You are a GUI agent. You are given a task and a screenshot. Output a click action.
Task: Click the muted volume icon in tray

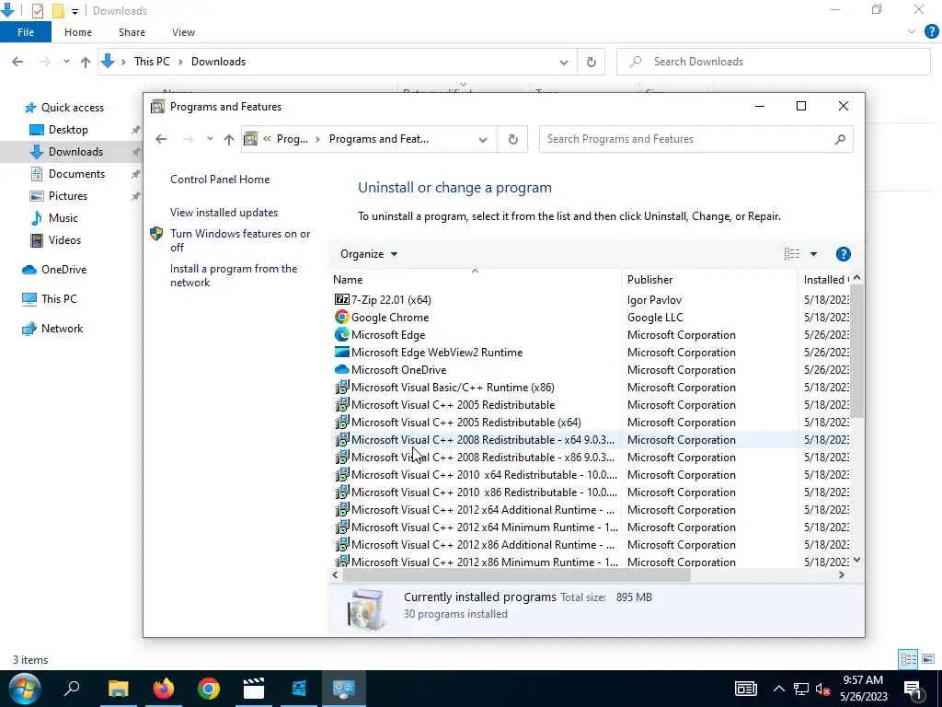[823, 690]
